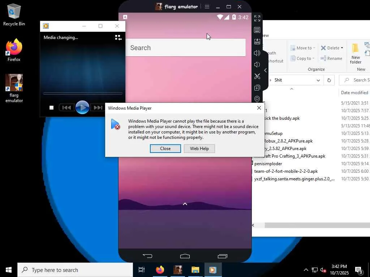The image size is (370, 277).
Task: Click the taskbar search box
Action: point(75,270)
